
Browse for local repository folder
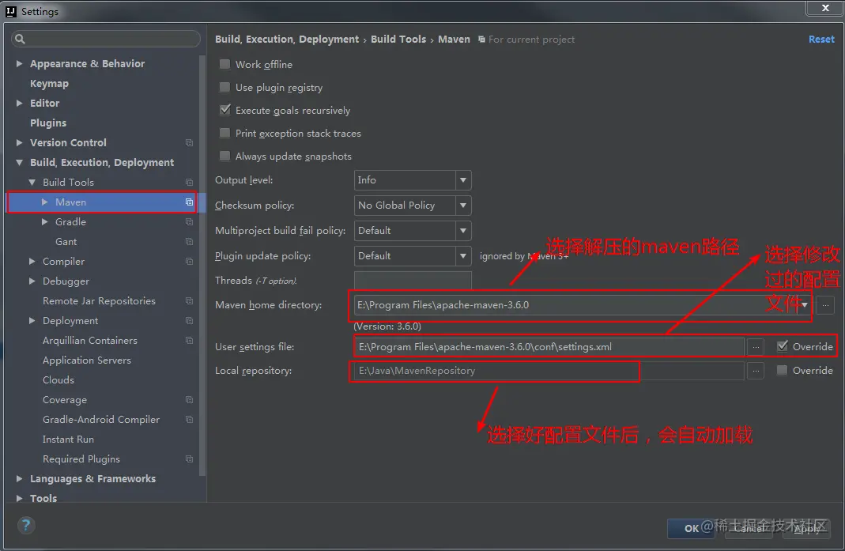(756, 371)
